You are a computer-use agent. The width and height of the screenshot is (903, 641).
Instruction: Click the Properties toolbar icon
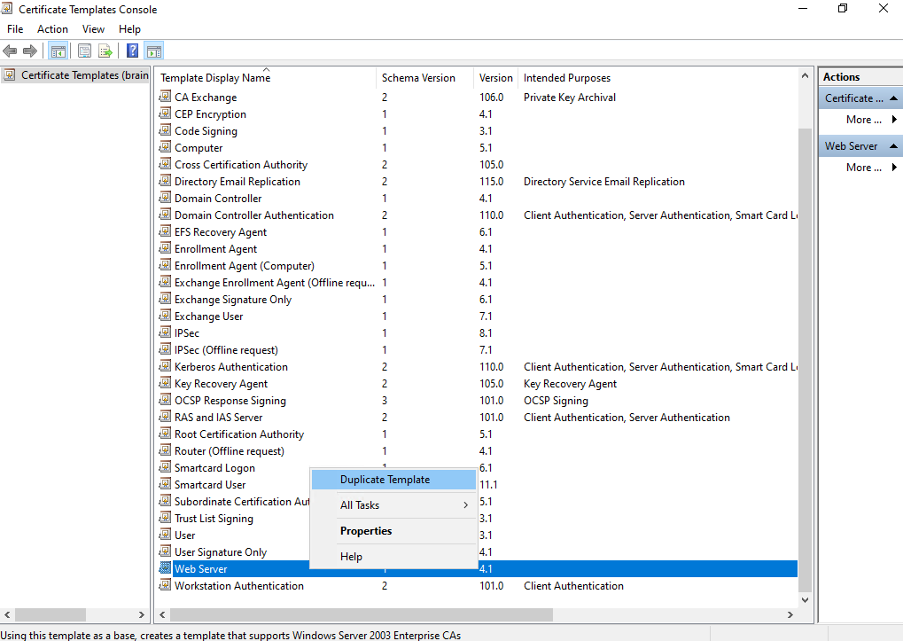pyautogui.click(x=85, y=51)
